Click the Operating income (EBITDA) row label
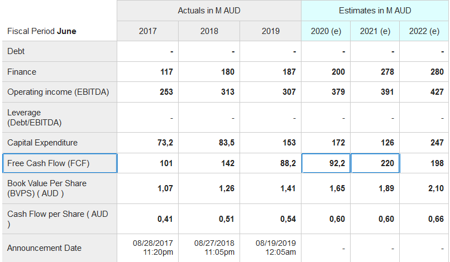 (58, 92)
